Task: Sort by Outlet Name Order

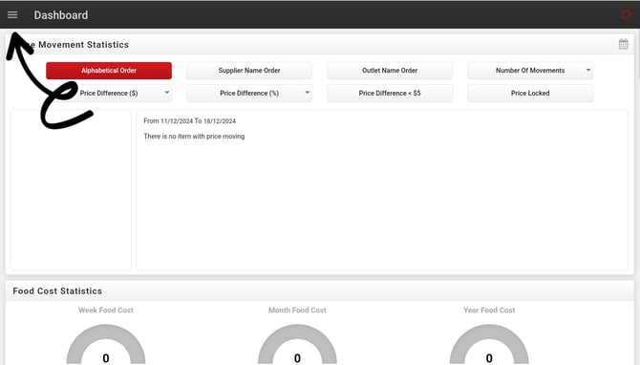Action: click(x=390, y=71)
